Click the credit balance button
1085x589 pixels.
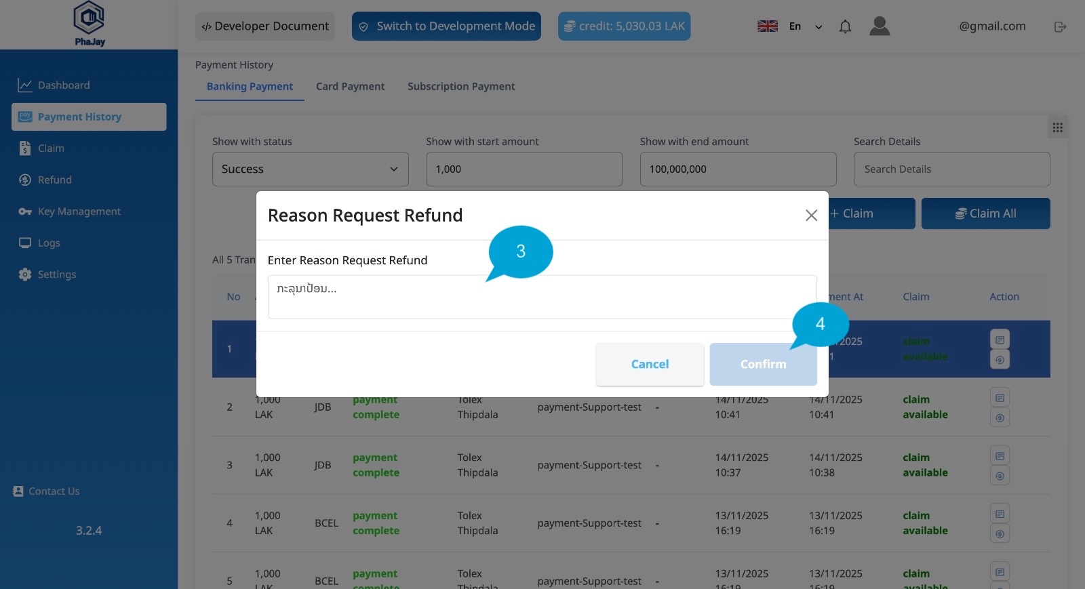point(624,26)
